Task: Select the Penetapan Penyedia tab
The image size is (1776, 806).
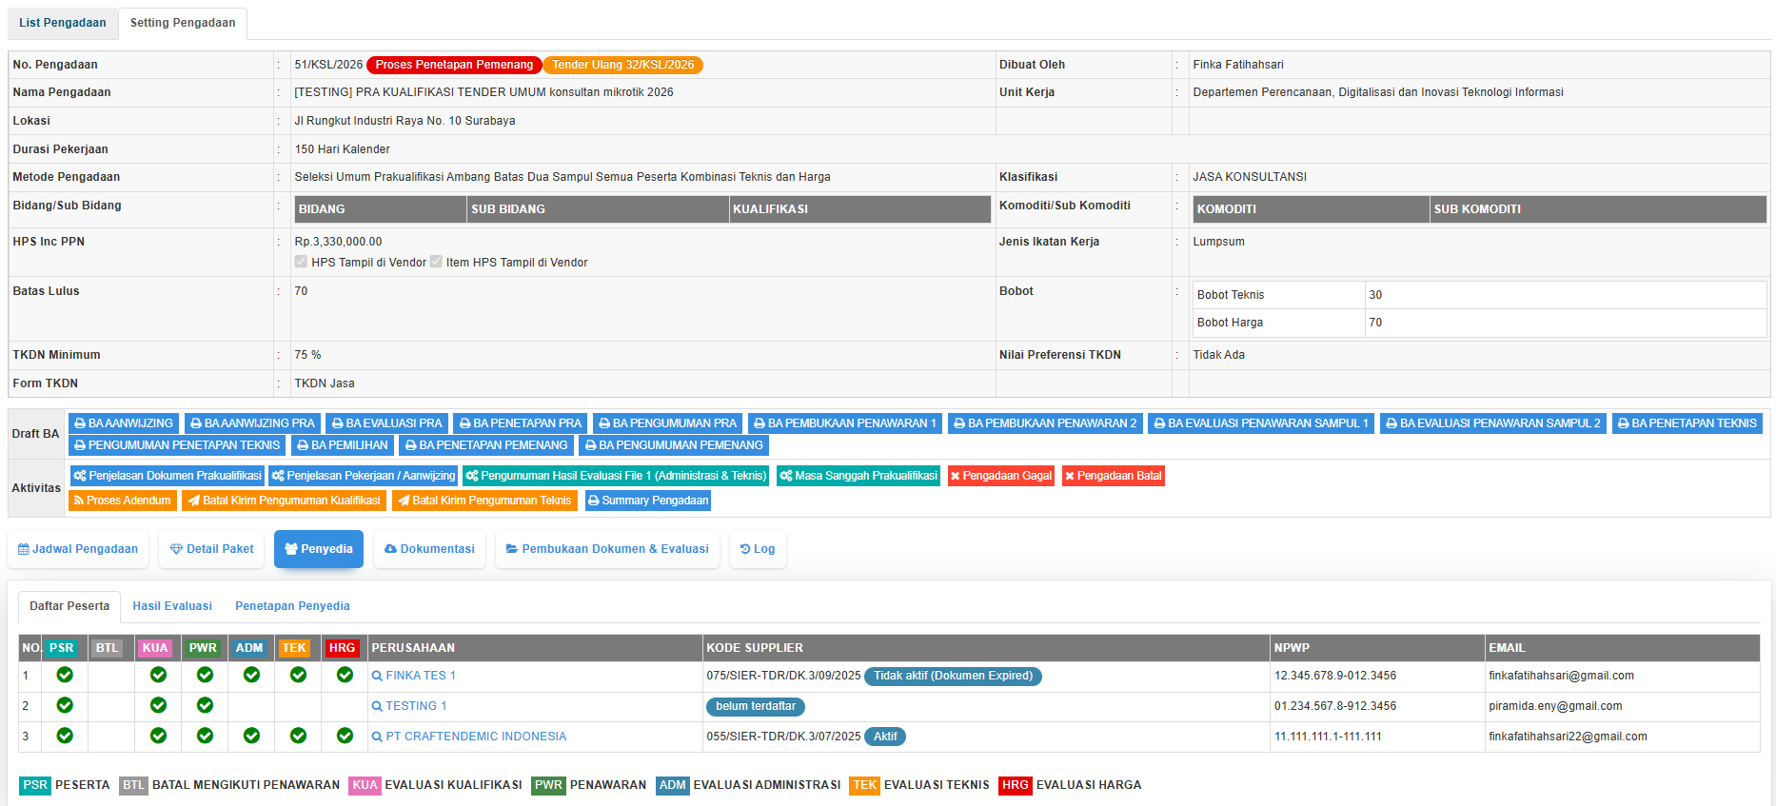Action: click(x=292, y=606)
